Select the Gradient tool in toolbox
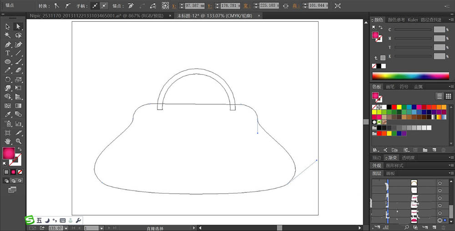455x231 pixels. 18,106
